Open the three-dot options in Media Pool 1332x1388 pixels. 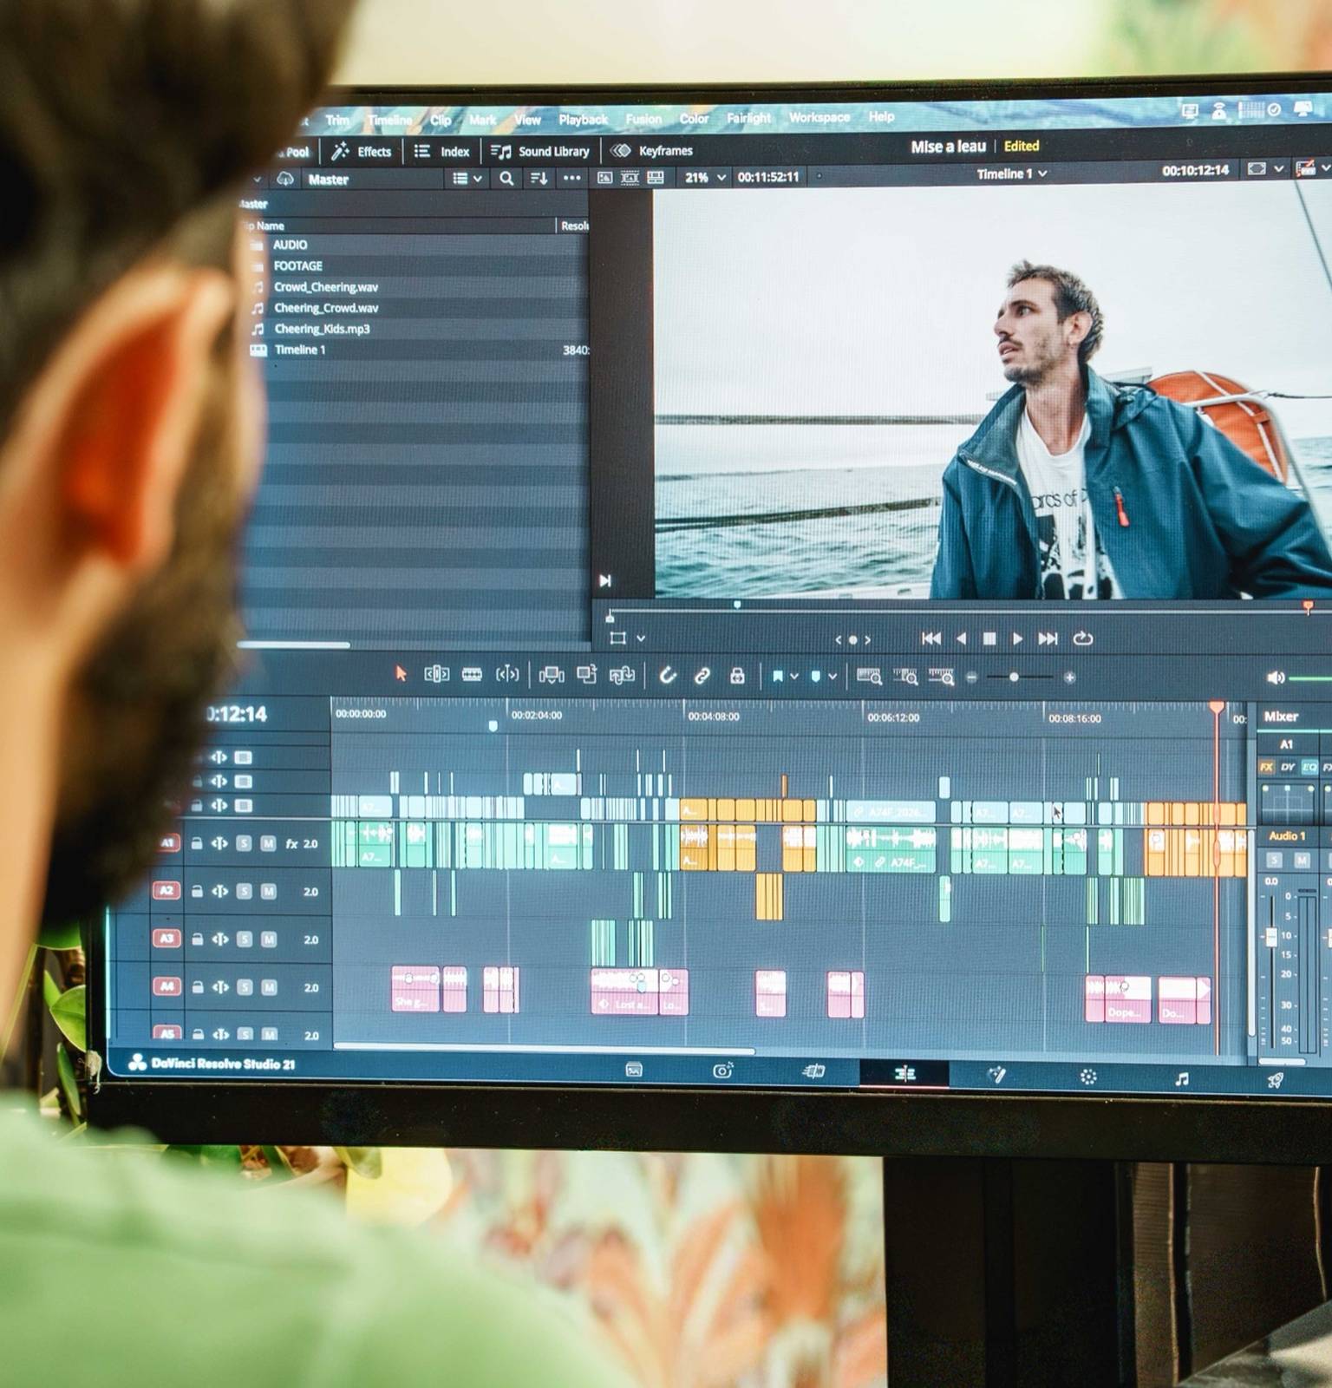click(571, 178)
